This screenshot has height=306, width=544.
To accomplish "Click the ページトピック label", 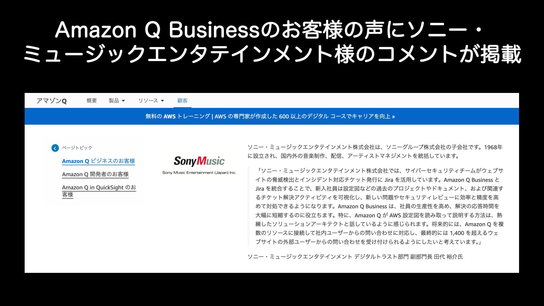I will pyautogui.click(x=77, y=148).
